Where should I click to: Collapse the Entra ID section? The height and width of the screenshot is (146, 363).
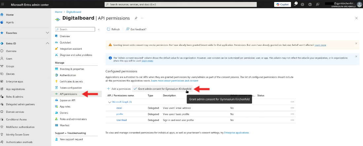[x=47, y=43]
